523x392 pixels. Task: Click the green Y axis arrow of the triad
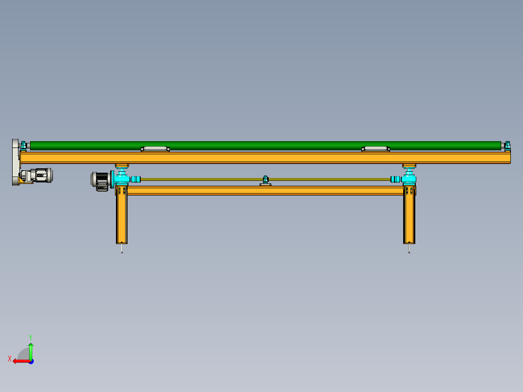click(x=31, y=351)
